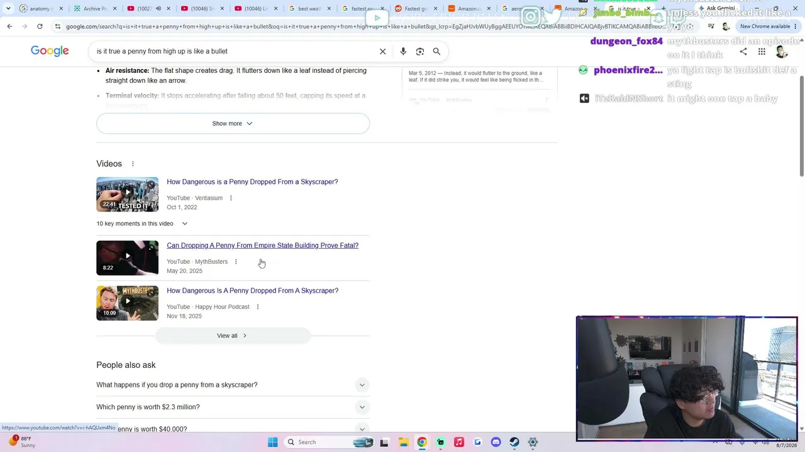805x452 pixels.
Task: Open options menu beside Veritasium result
Action: pyautogui.click(x=231, y=198)
